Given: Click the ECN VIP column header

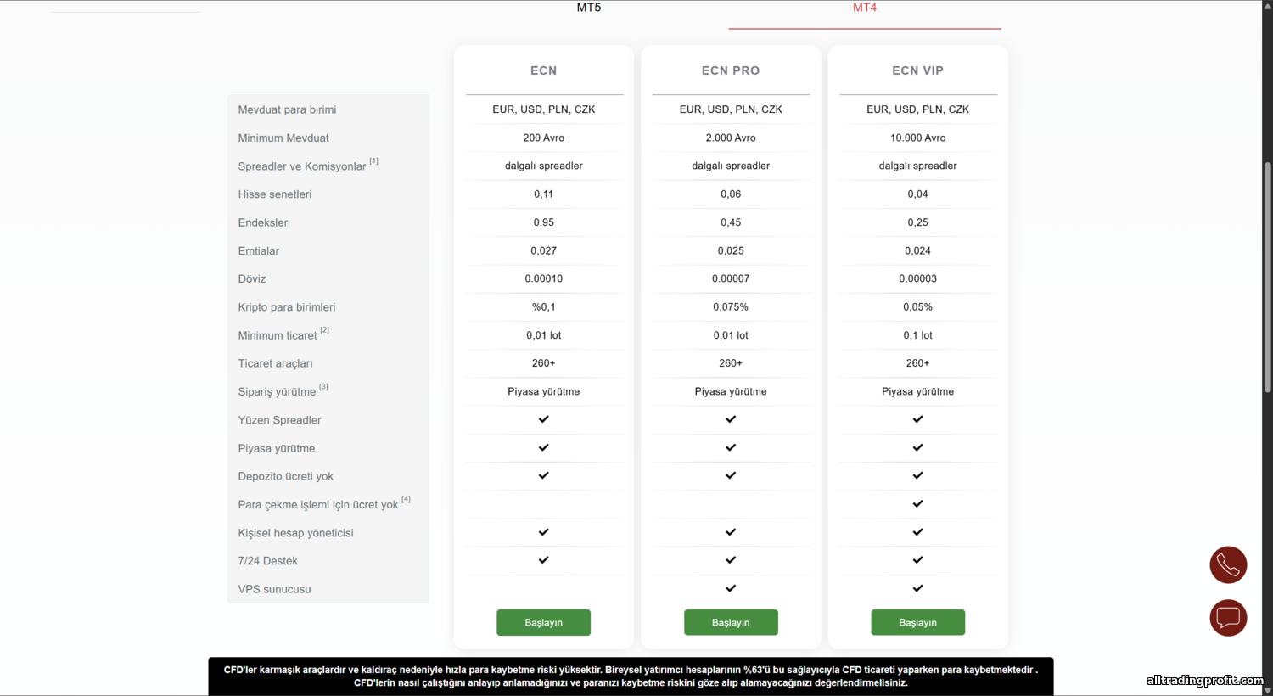Looking at the screenshot, I should pos(917,70).
